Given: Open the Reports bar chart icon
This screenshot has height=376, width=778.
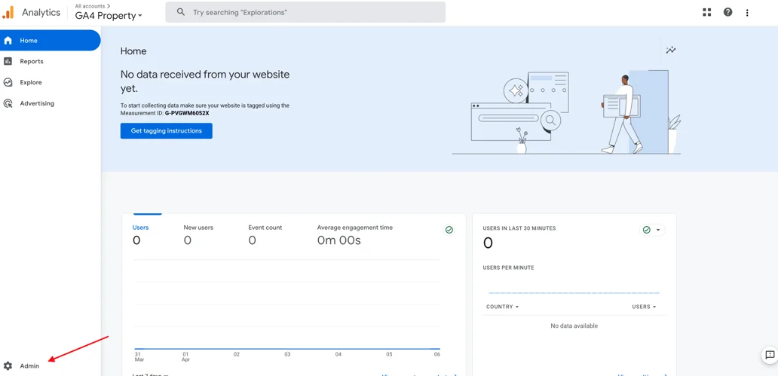Looking at the screenshot, I should [8, 62].
